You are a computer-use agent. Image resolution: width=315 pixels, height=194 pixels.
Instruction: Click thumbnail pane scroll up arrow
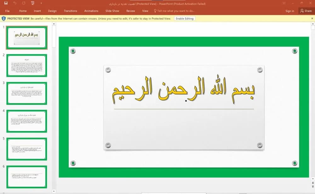(54, 24)
